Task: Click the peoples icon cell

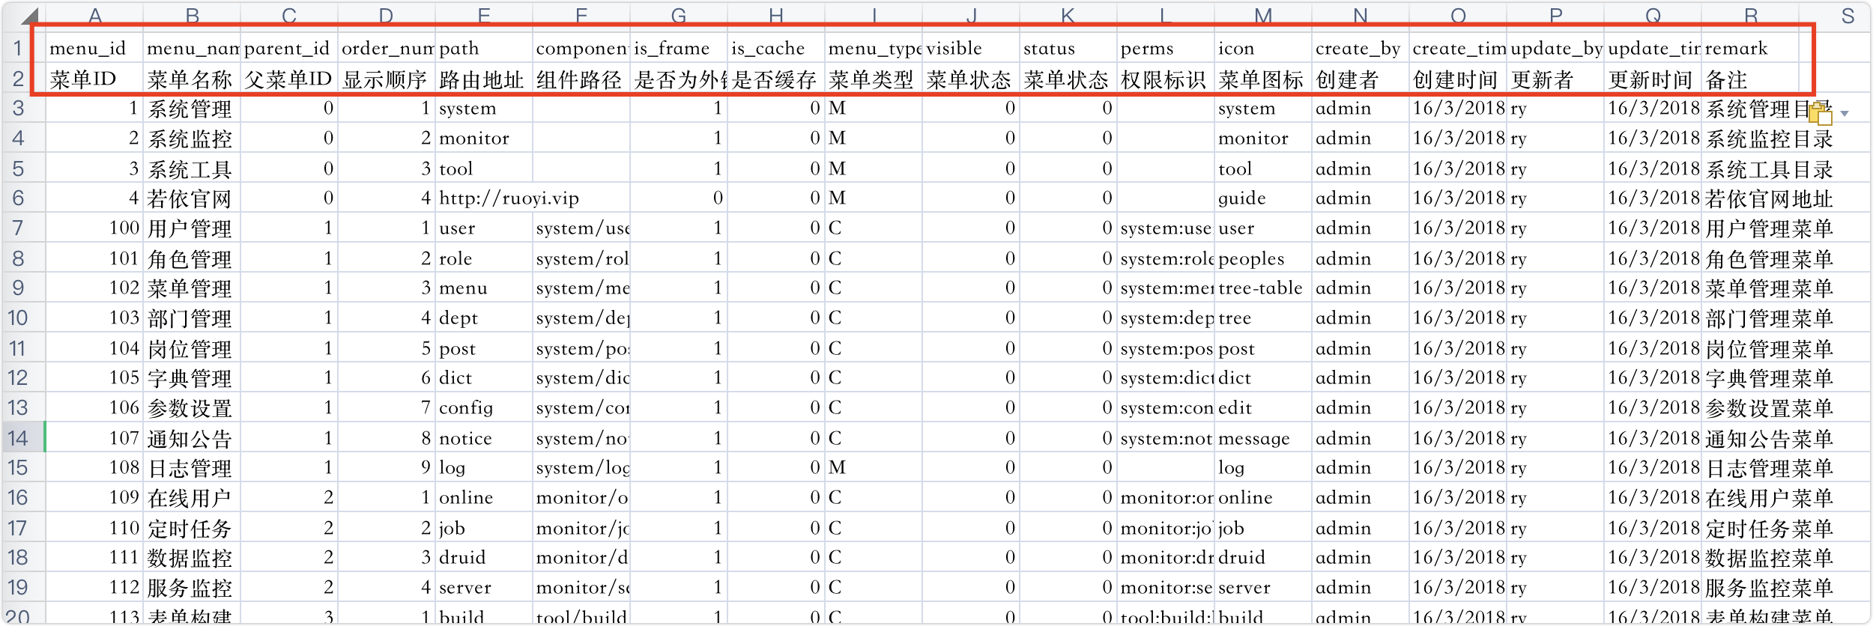Action: (x=1263, y=258)
